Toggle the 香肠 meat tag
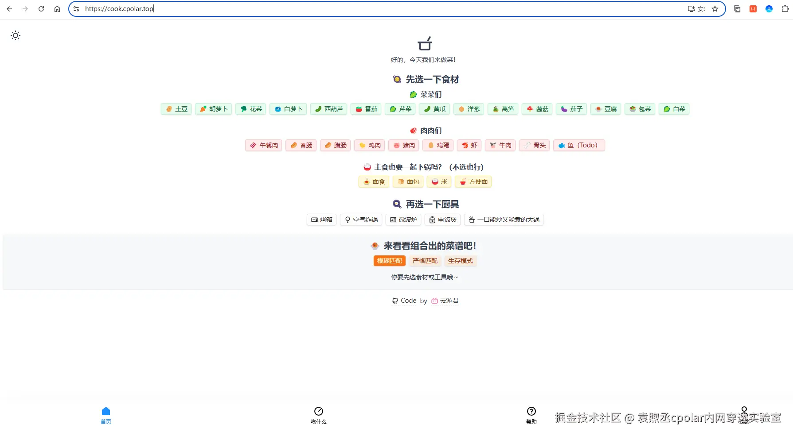Screen dimensions: 793x436 301,145
